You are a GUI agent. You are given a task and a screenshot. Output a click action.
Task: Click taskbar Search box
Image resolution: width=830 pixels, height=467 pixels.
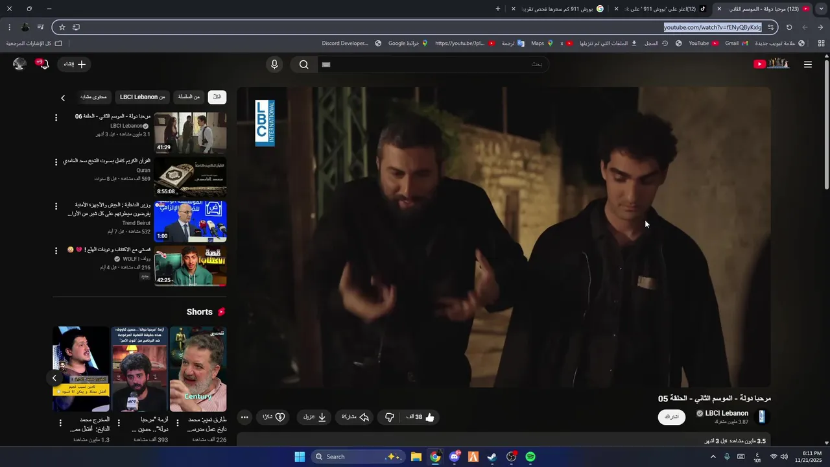click(x=358, y=457)
